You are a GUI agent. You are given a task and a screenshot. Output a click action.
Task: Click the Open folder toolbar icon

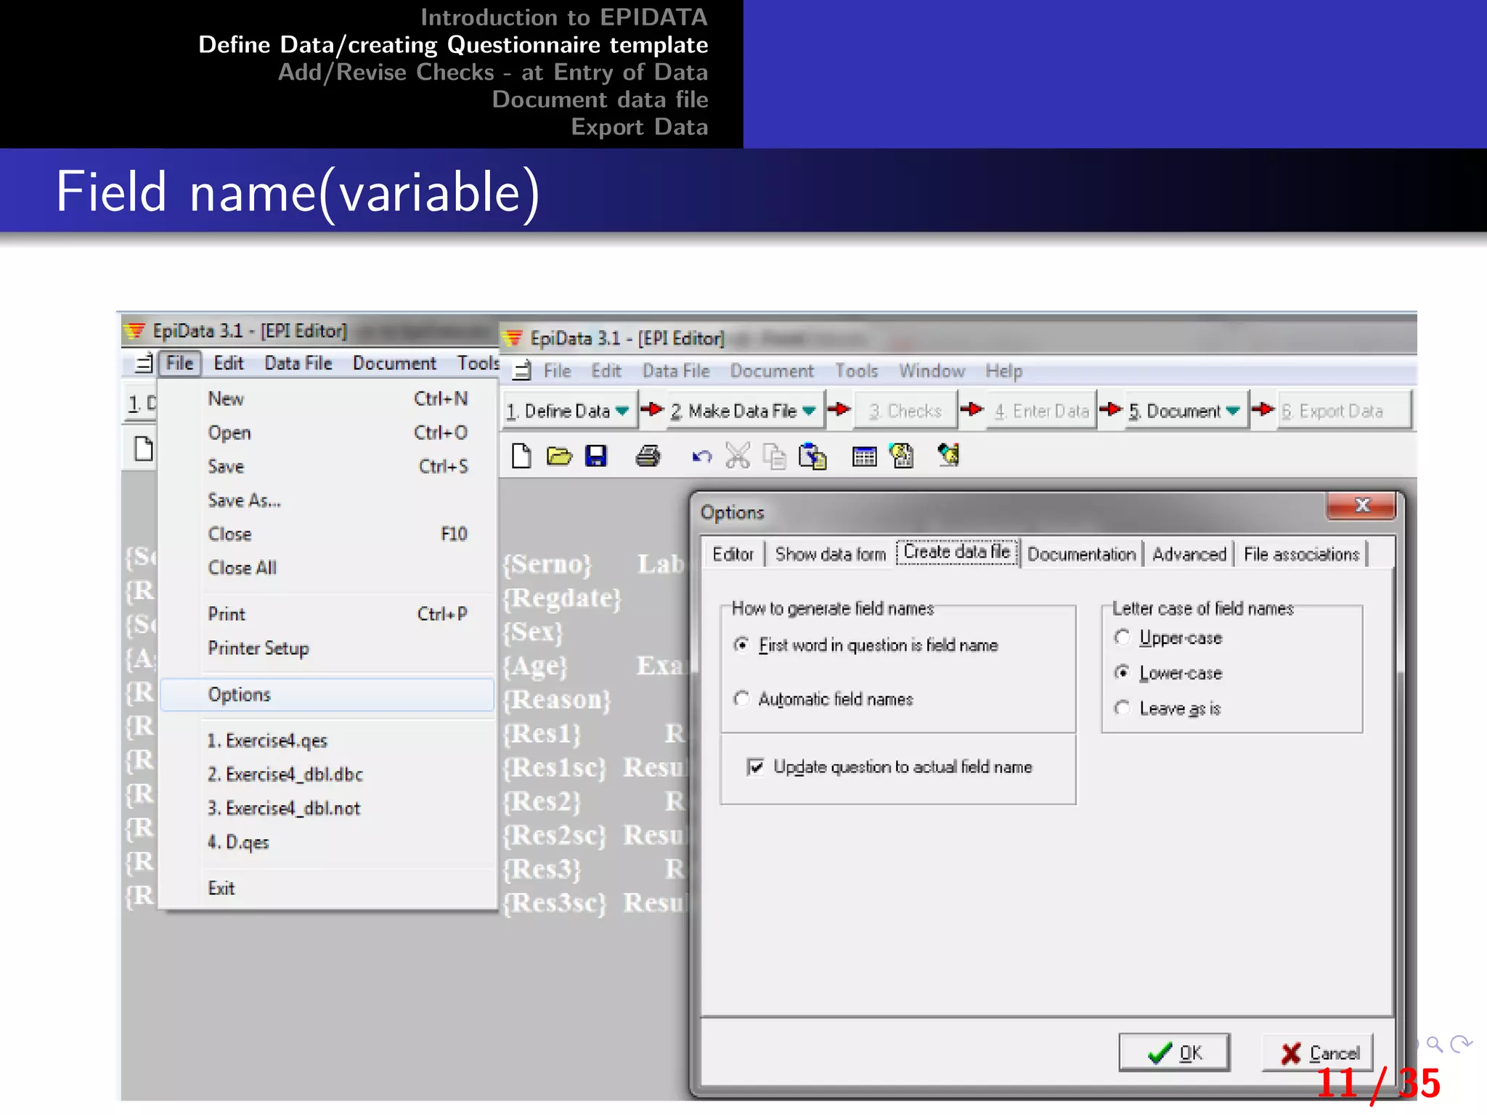pos(559,456)
